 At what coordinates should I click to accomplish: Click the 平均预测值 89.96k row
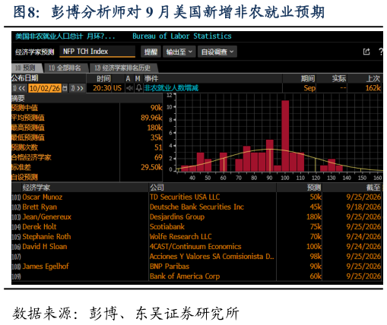click(87, 118)
